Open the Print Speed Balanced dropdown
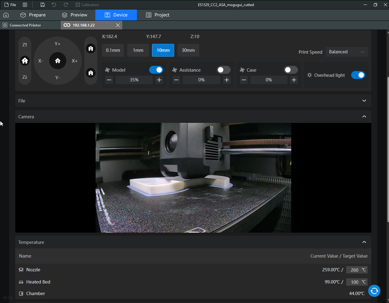 click(x=347, y=52)
